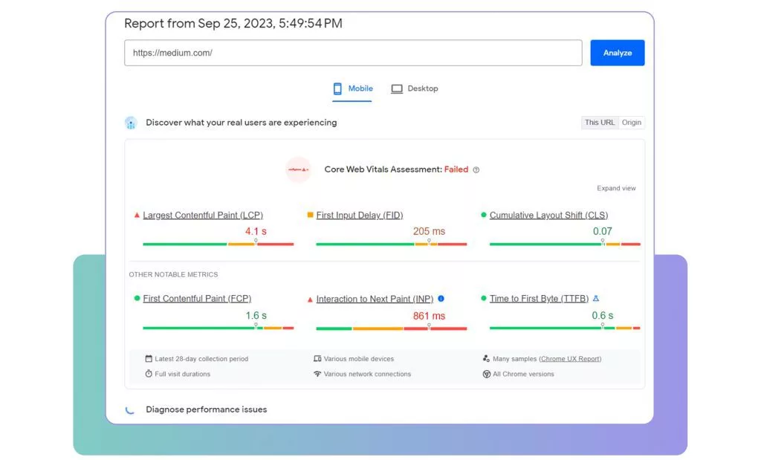The width and height of the screenshot is (761, 460).
Task: Click the experimental flask icon next to TTFB
Action: pyautogui.click(x=596, y=299)
